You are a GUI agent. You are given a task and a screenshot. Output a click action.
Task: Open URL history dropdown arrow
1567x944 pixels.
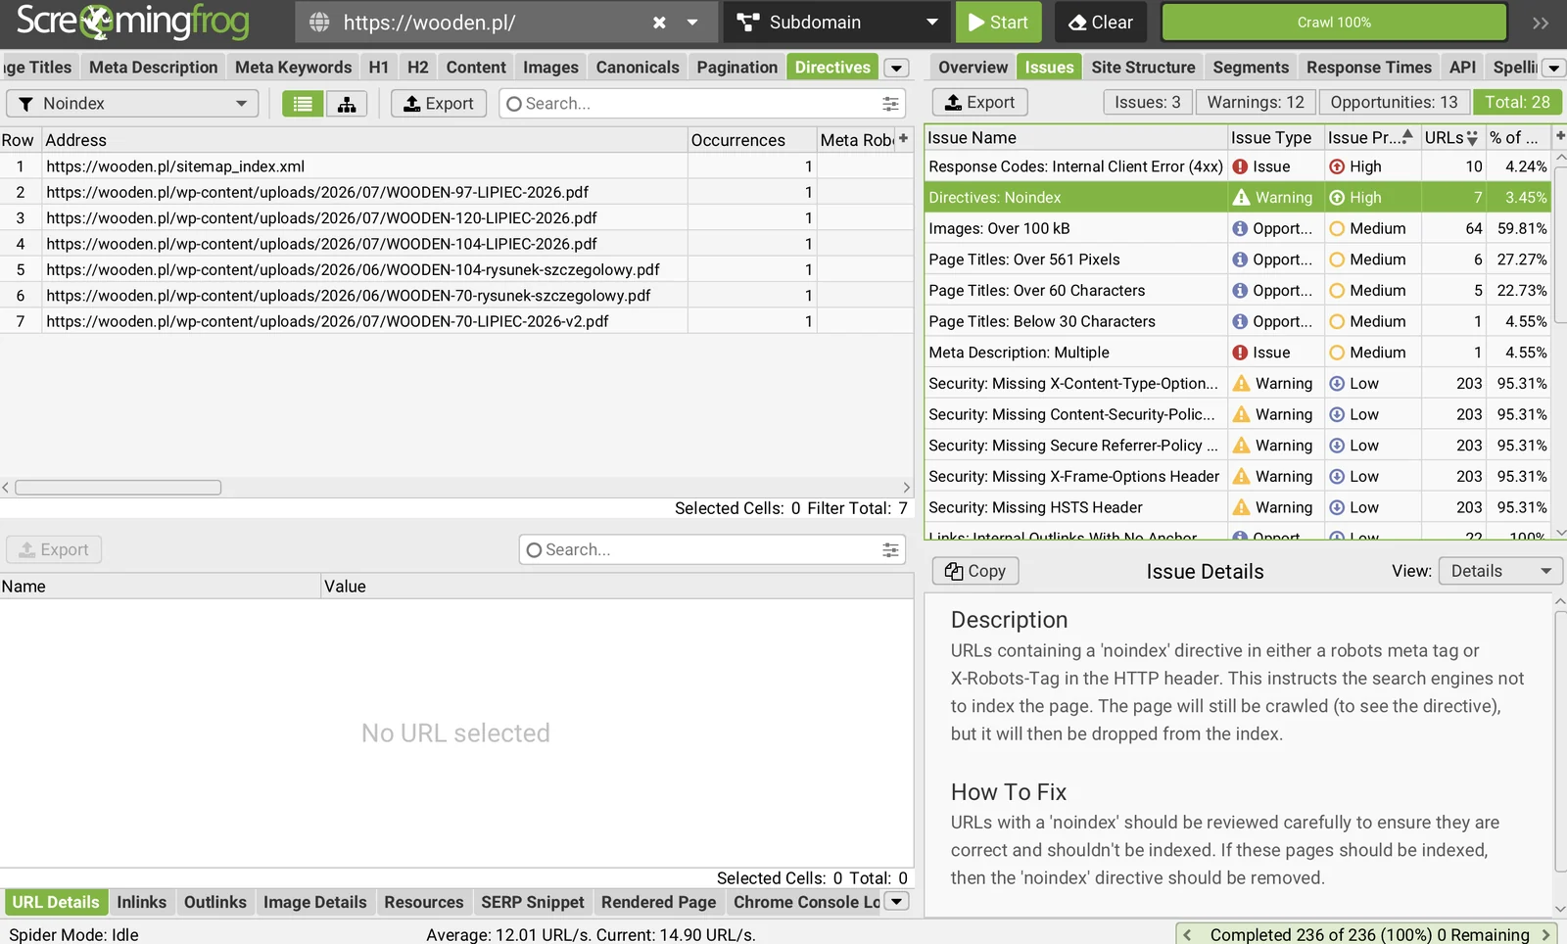point(692,23)
